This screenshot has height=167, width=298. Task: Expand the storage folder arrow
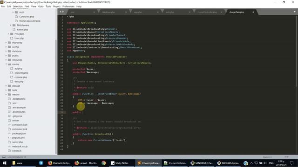click(6, 86)
